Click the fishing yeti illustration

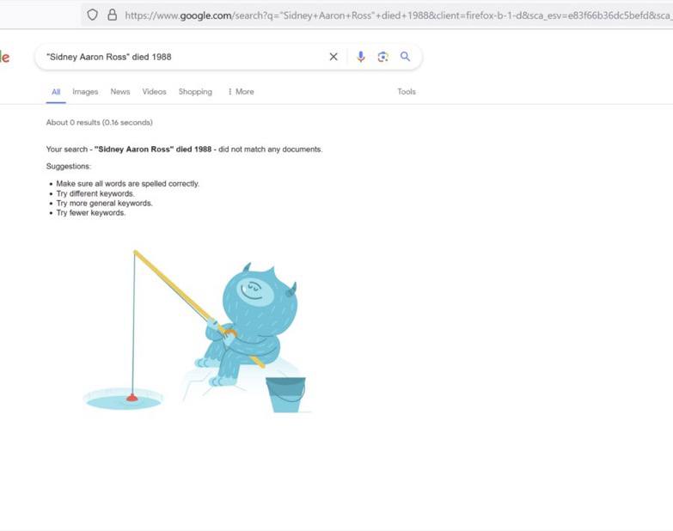click(x=197, y=332)
